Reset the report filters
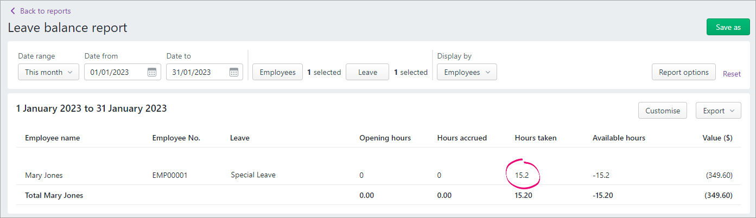This screenshot has width=756, height=218. (x=732, y=74)
